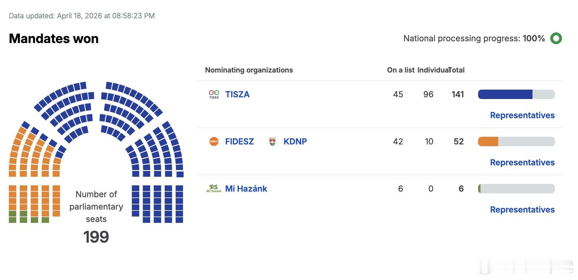Open the FIDESZ party link

239,141
